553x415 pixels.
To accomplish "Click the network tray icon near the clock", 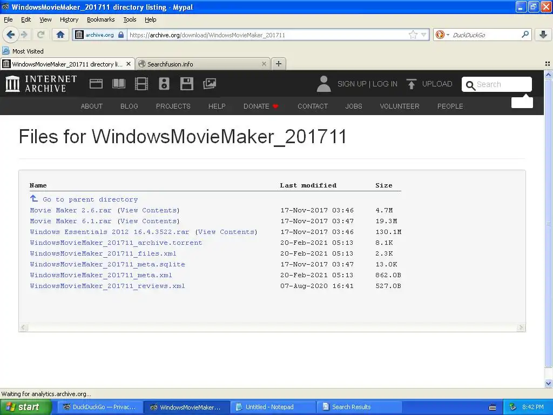I will [512, 407].
